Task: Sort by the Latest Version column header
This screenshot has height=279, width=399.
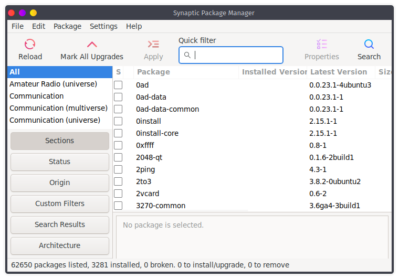Action: pyautogui.click(x=339, y=72)
